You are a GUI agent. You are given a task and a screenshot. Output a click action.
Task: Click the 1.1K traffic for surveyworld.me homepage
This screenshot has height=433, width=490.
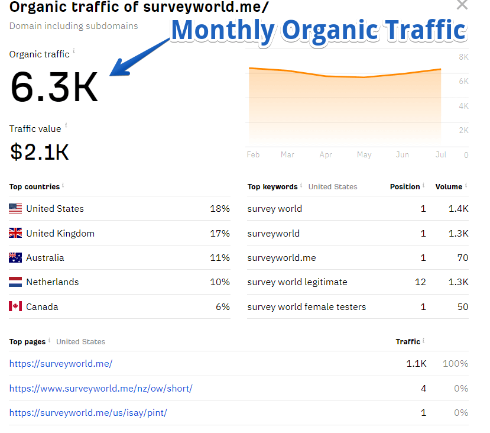coord(416,364)
